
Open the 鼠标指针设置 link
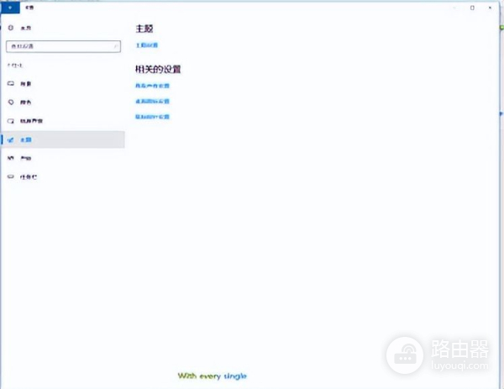(152, 117)
